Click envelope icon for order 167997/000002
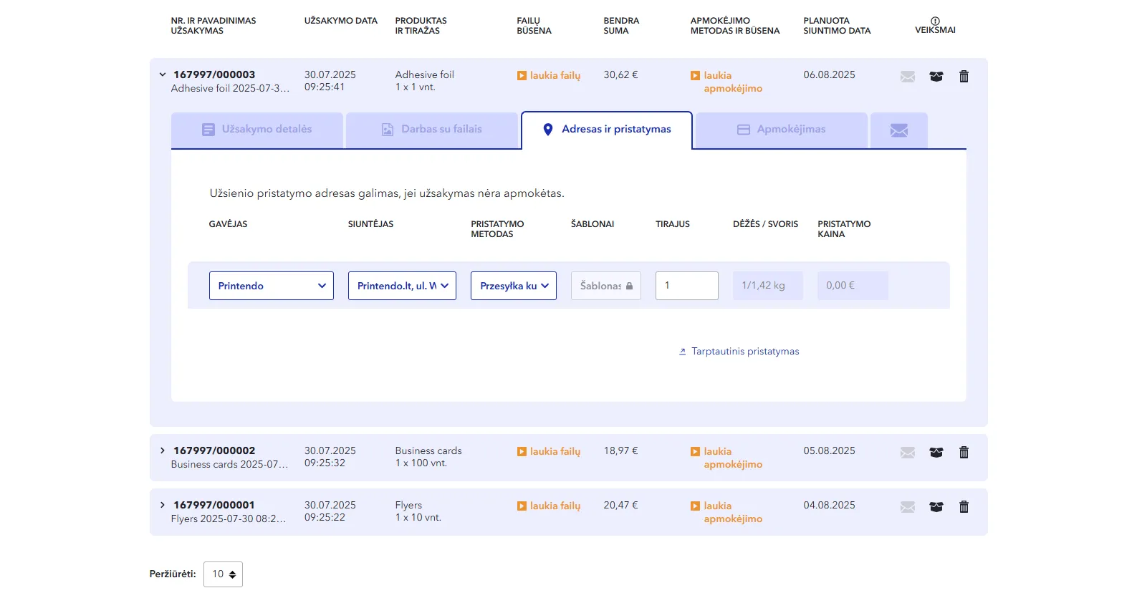 click(x=908, y=453)
